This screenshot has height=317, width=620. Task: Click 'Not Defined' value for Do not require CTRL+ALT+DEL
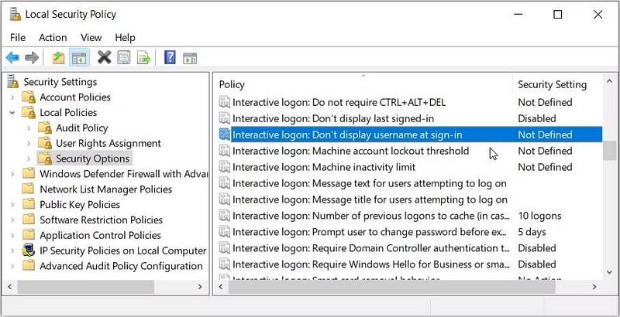tap(545, 102)
